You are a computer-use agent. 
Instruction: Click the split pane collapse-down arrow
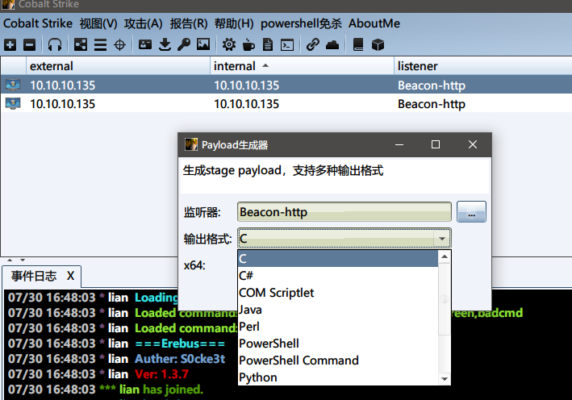pos(23,260)
